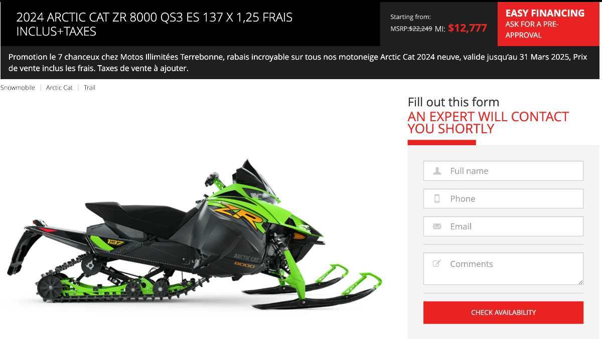Click inside the Comments text area
602x339 pixels.
[503, 269]
